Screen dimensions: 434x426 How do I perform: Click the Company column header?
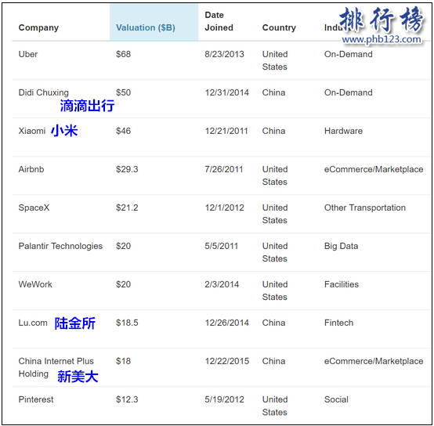pyautogui.click(x=38, y=27)
